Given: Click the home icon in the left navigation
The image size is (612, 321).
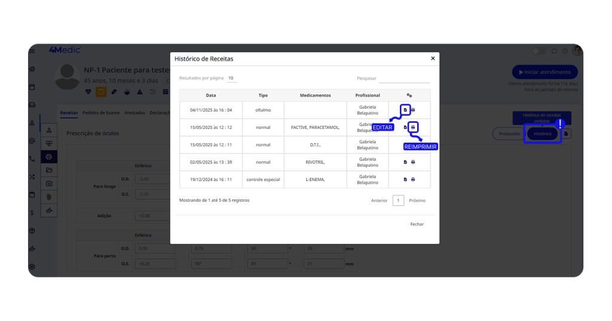Looking at the screenshot, I should coord(32,69).
